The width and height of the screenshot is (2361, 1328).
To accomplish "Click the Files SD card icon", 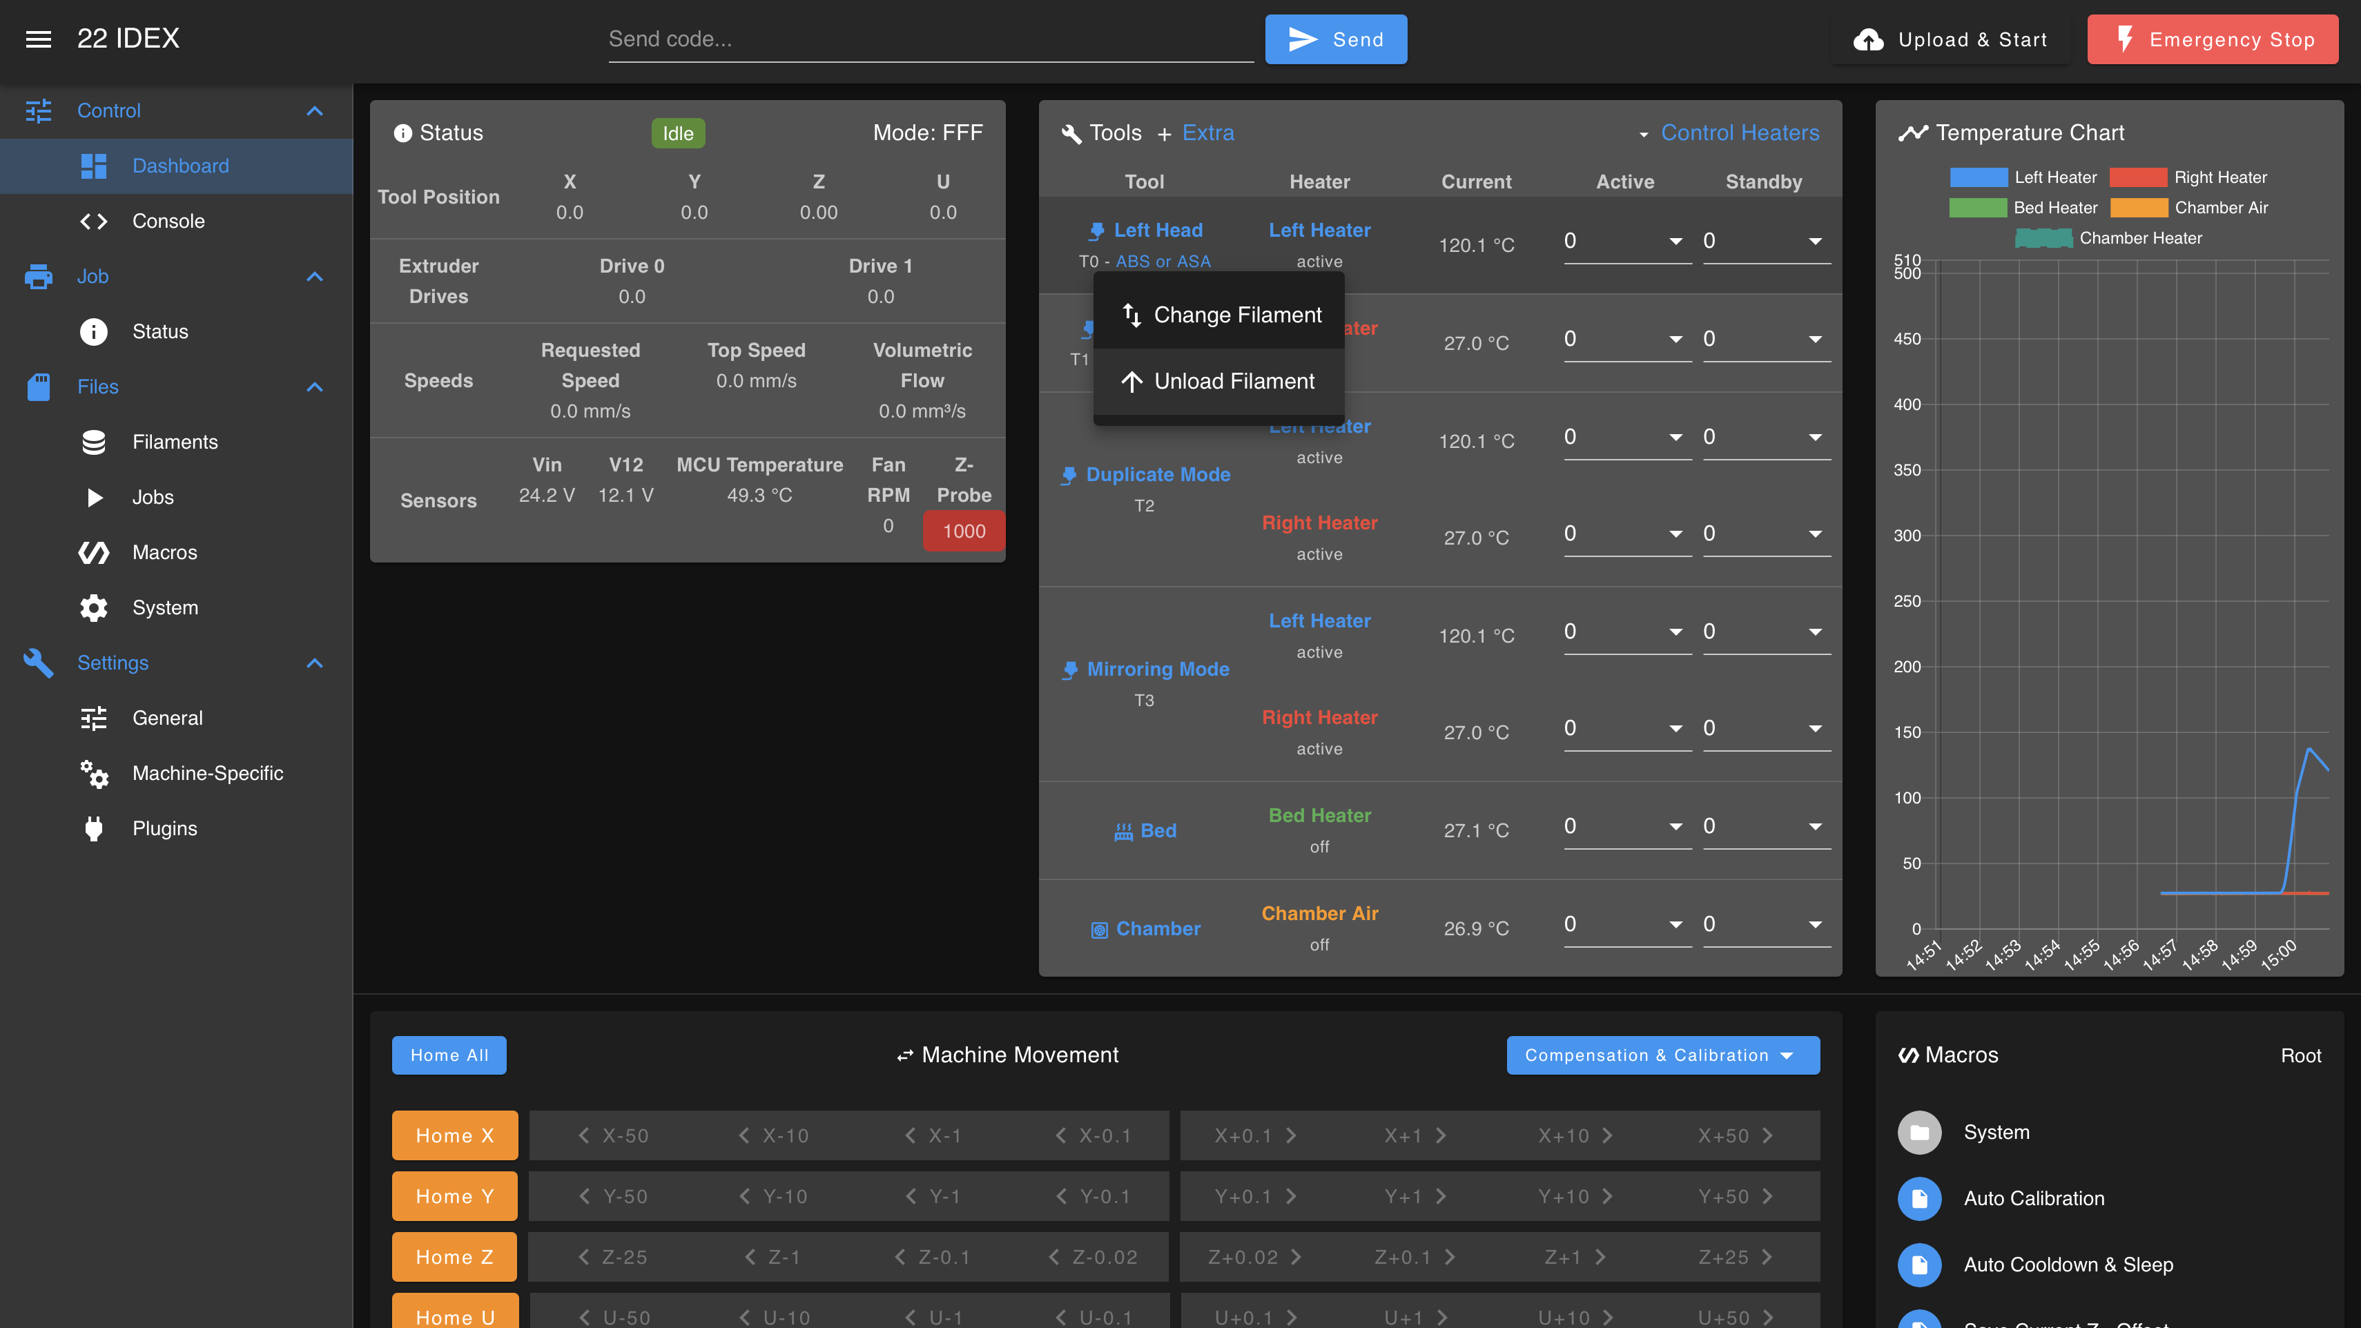I will pyautogui.click(x=39, y=387).
